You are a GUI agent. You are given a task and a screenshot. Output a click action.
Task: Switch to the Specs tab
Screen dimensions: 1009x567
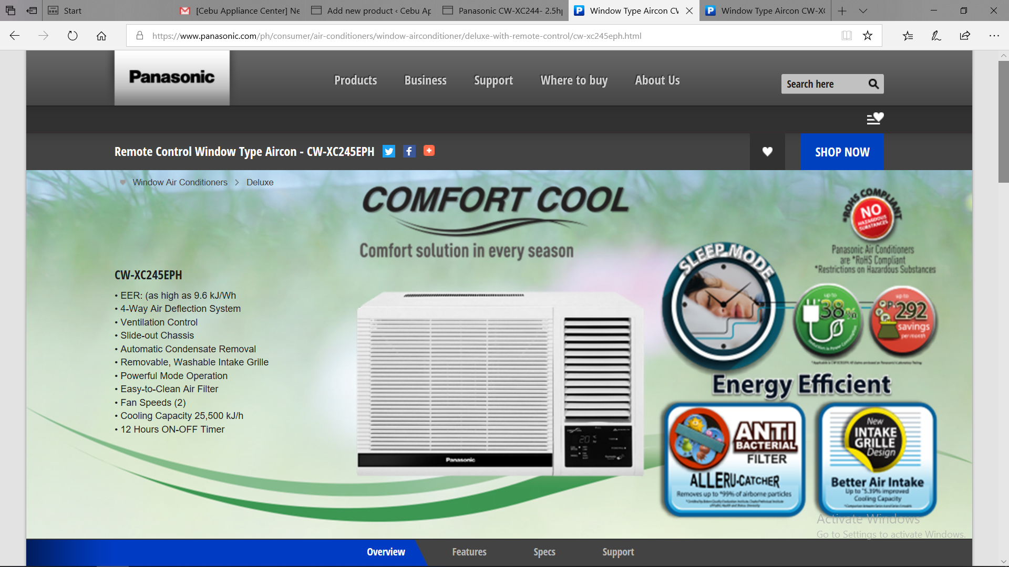click(x=544, y=552)
